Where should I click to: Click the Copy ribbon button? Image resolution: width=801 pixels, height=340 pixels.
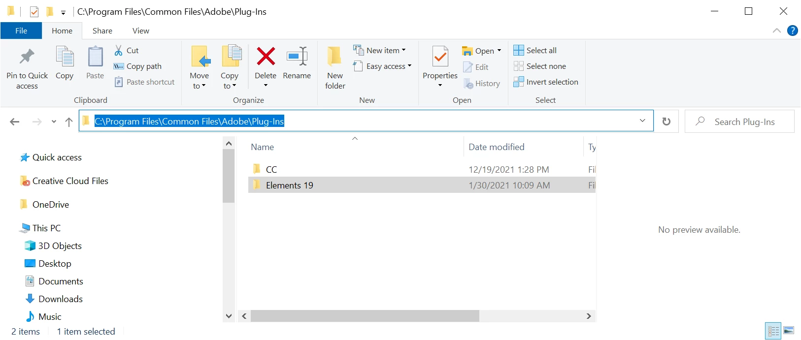[65, 62]
